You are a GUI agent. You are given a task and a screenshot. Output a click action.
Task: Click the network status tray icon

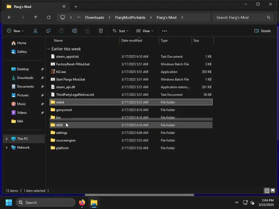pos(245,202)
